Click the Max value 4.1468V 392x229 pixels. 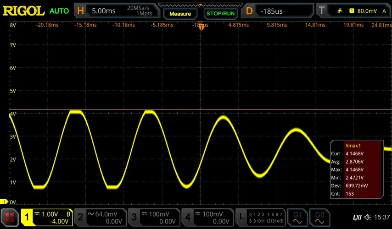[354, 169]
